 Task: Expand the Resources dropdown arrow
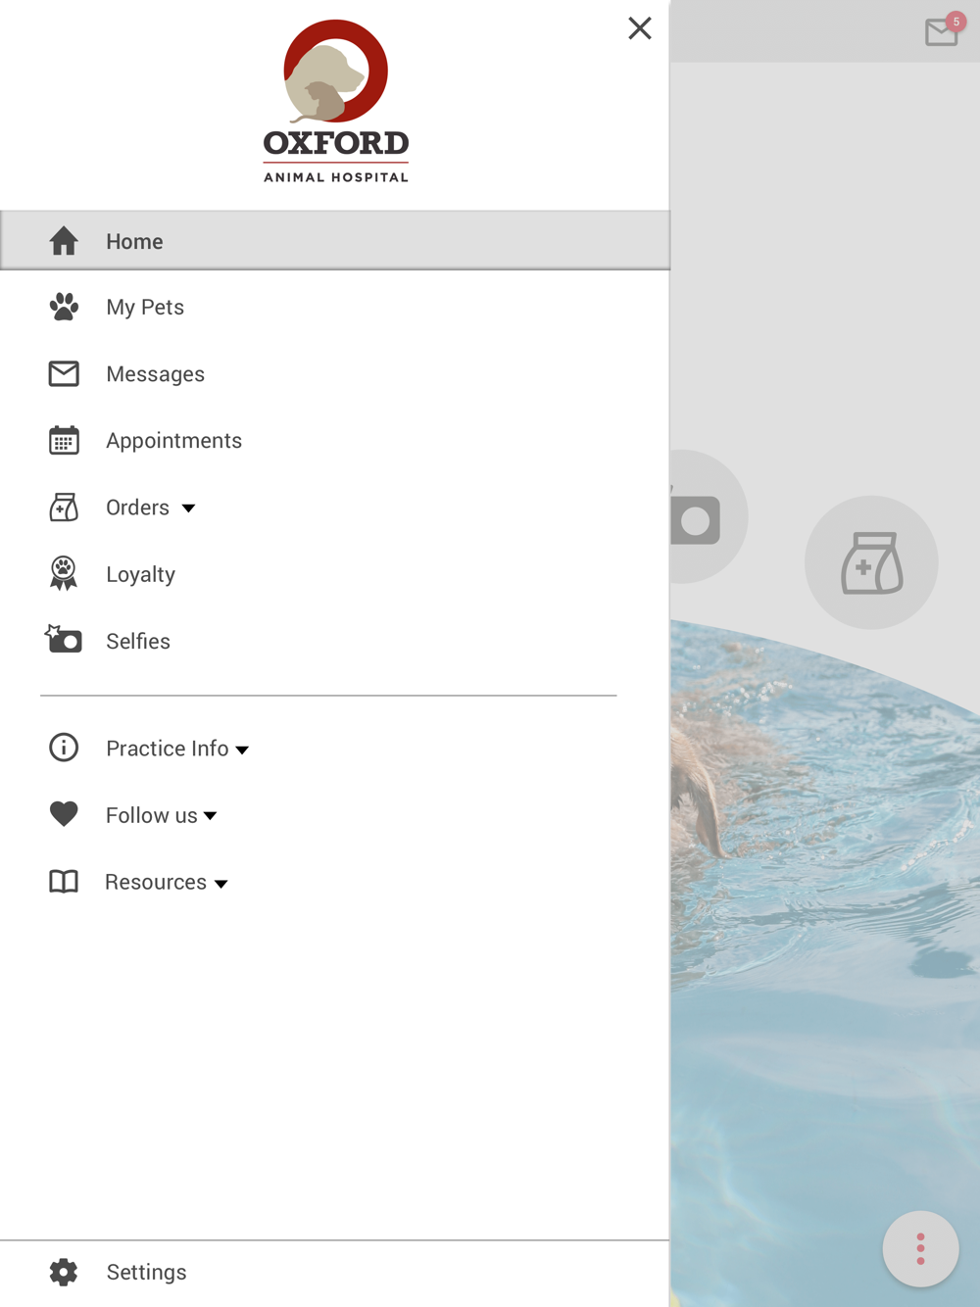[221, 884]
